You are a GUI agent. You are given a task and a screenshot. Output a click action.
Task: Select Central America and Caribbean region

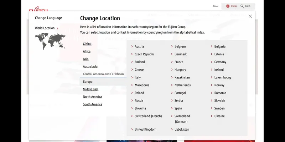103,74
